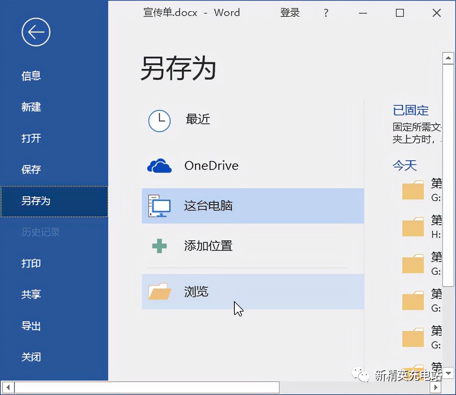The width and height of the screenshot is (456, 395).
Task: Select OneDrive using the cloud icon
Action: [159, 165]
